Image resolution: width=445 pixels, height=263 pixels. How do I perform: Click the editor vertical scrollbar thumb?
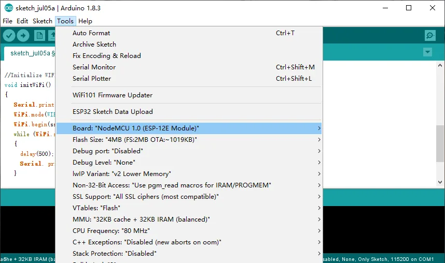tap(440, 143)
